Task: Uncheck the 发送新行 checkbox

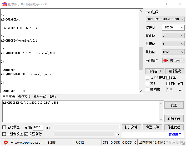Action: [26, 134]
